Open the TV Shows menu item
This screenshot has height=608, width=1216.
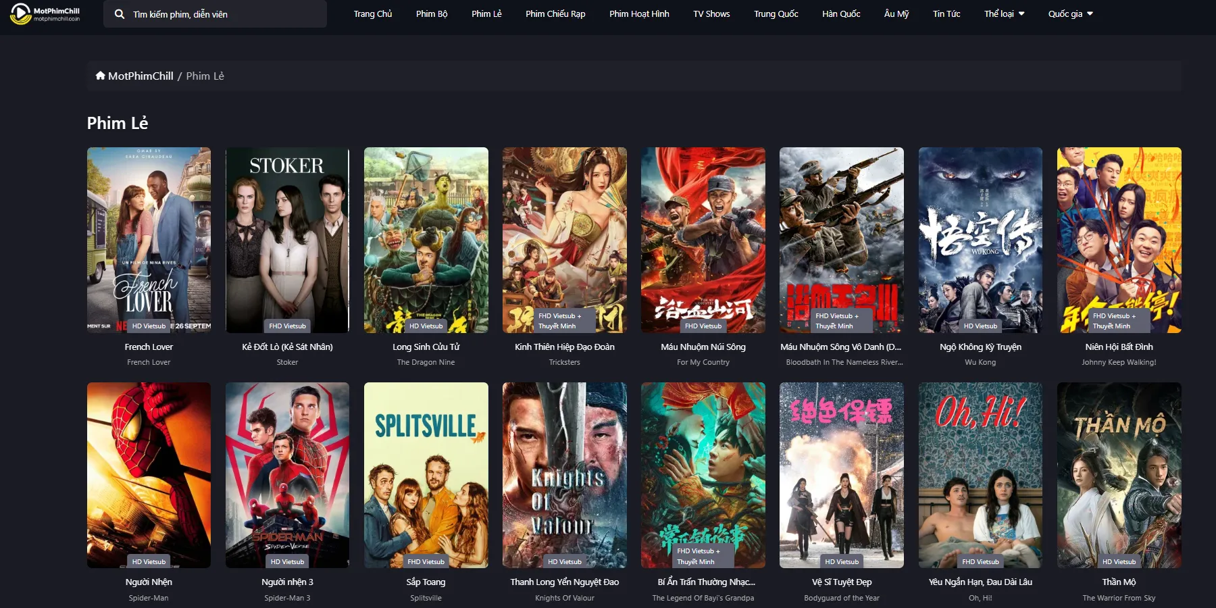711,14
